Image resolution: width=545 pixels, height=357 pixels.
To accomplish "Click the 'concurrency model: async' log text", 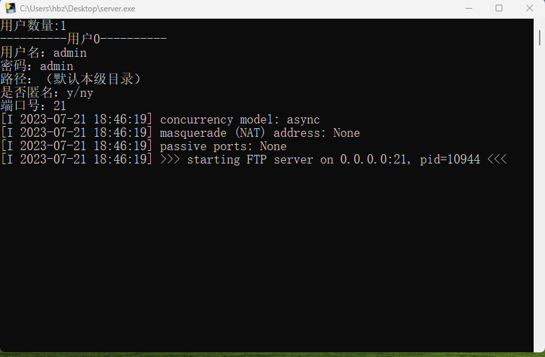I will coord(239,119).
